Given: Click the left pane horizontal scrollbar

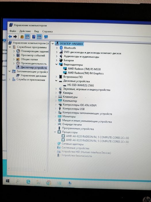Looking at the screenshot, I should point(27,169).
